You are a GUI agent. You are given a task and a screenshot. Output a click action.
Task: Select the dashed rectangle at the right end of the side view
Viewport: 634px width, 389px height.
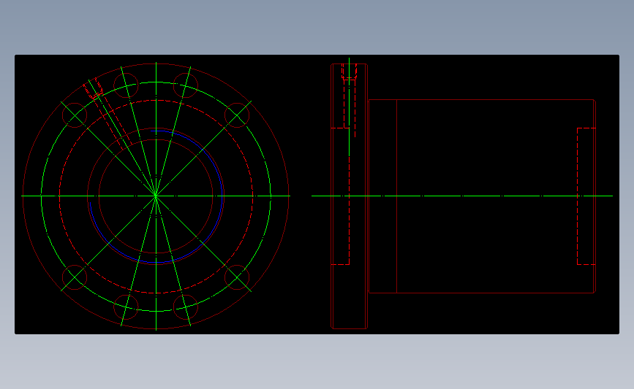[586, 196]
